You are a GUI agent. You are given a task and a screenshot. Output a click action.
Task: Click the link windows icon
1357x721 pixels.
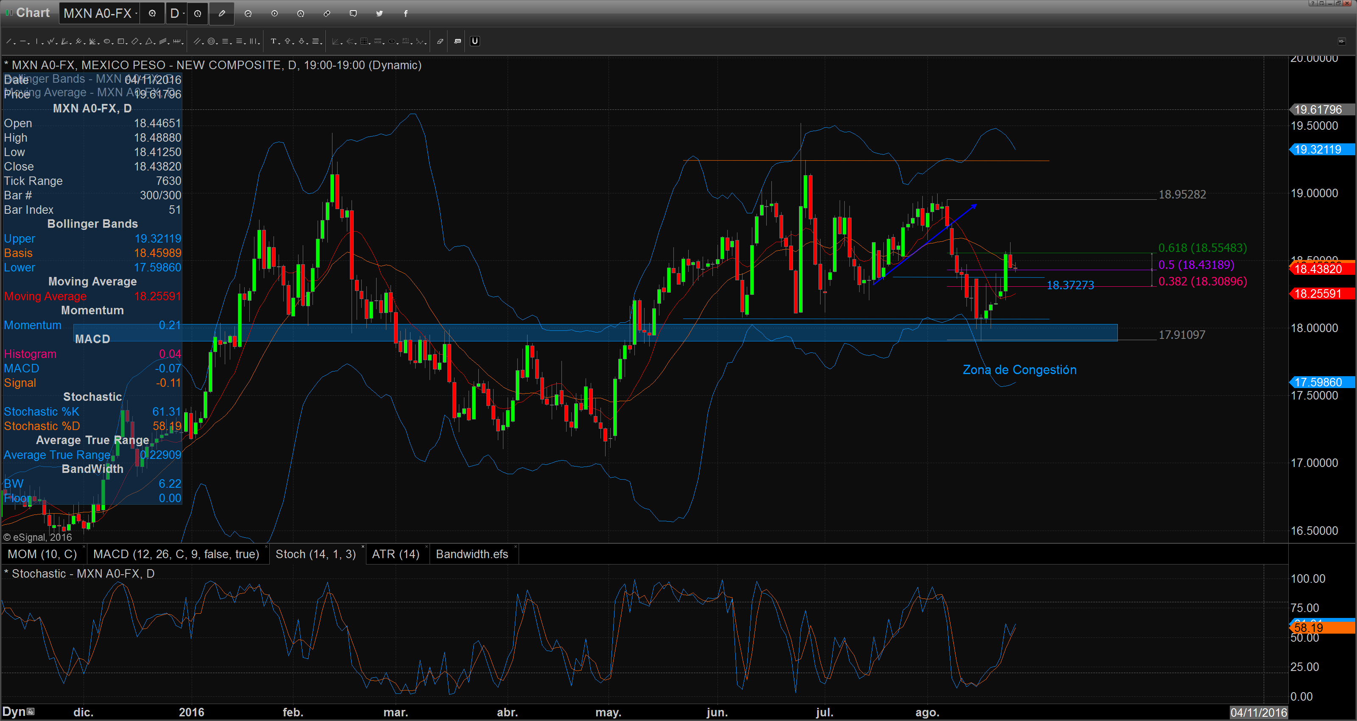click(327, 13)
